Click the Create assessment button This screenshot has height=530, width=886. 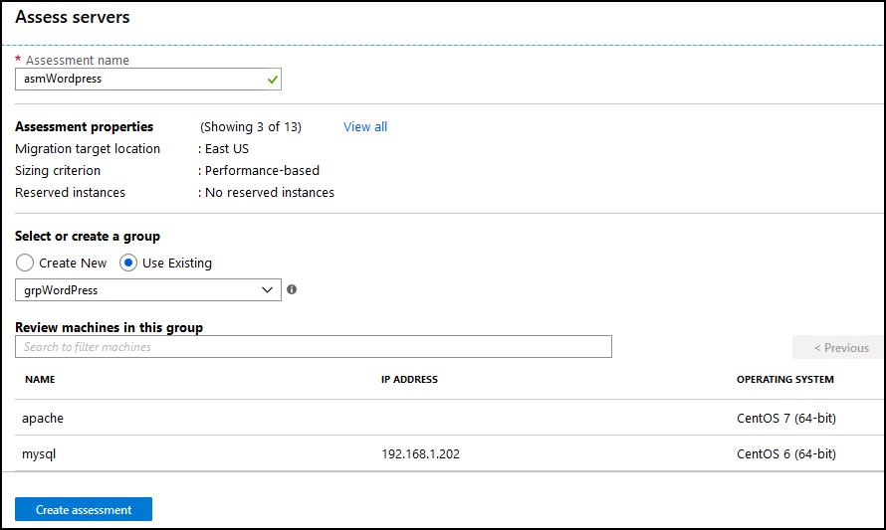(84, 510)
